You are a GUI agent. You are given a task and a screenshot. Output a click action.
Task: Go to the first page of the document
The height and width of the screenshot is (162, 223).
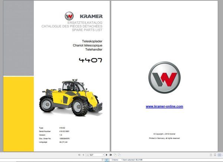pyautogui.click(x=79, y=155)
